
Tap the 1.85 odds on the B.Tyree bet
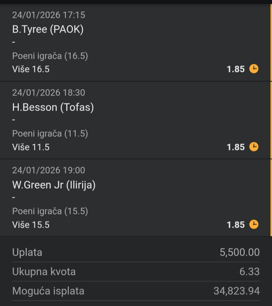[x=236, y=69]
